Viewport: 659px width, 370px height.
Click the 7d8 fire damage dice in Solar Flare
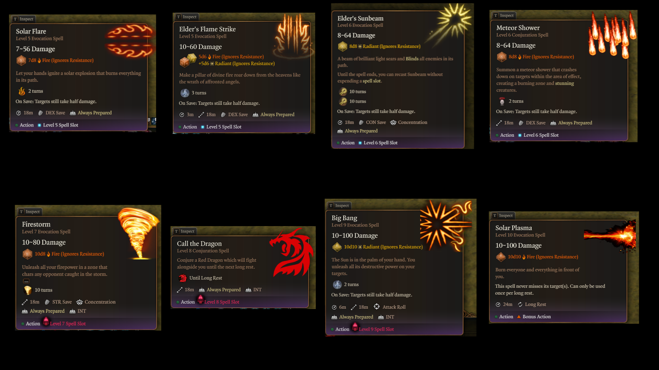[x=21, y=60]
